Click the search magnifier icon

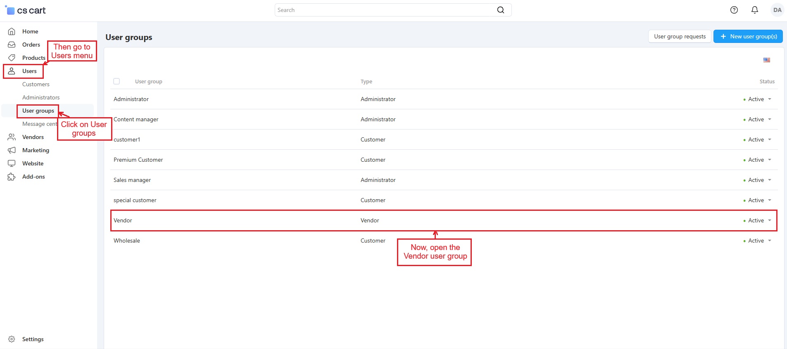click(500, 10)
